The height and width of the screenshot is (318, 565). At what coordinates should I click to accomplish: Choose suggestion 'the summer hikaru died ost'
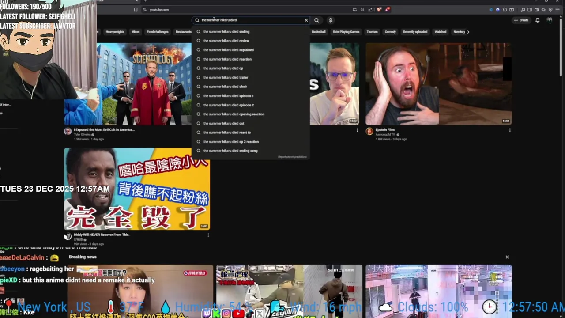[250, 123]
